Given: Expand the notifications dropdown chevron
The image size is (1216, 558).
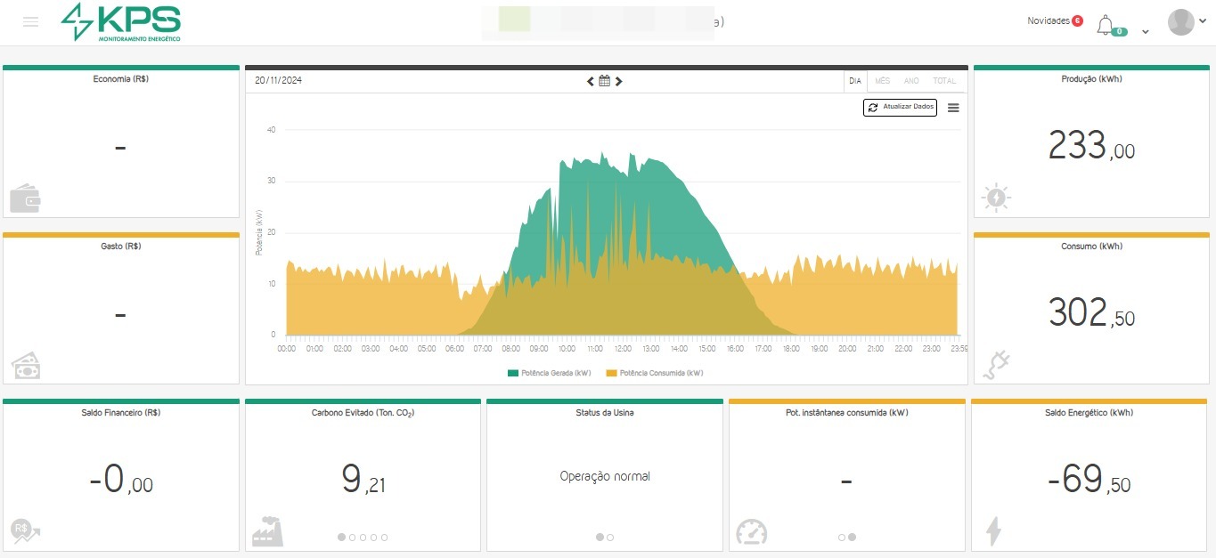Looking at the screenshot, I should tap(1146, 31).
